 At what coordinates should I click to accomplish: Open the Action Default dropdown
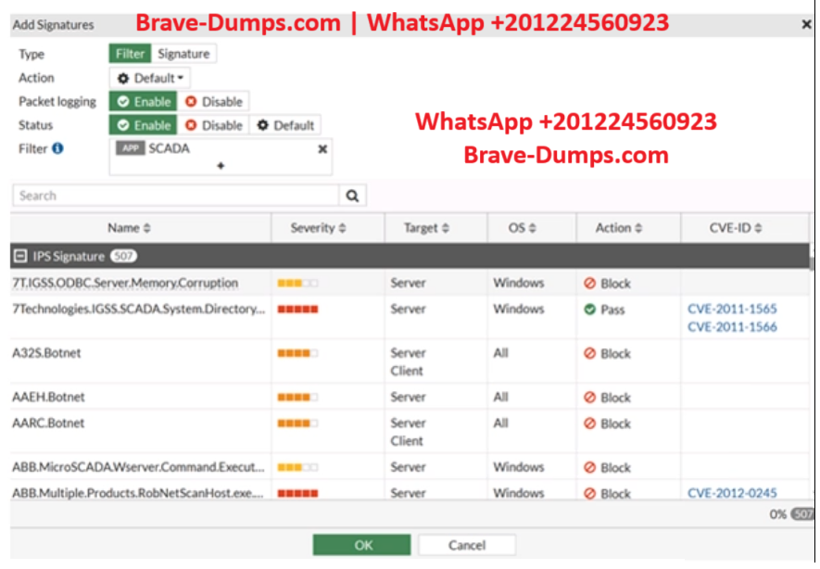pos(150,79)
